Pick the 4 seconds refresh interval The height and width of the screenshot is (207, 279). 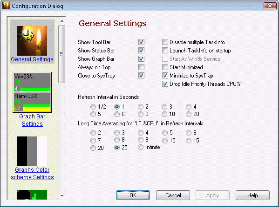tap(189, 107)
